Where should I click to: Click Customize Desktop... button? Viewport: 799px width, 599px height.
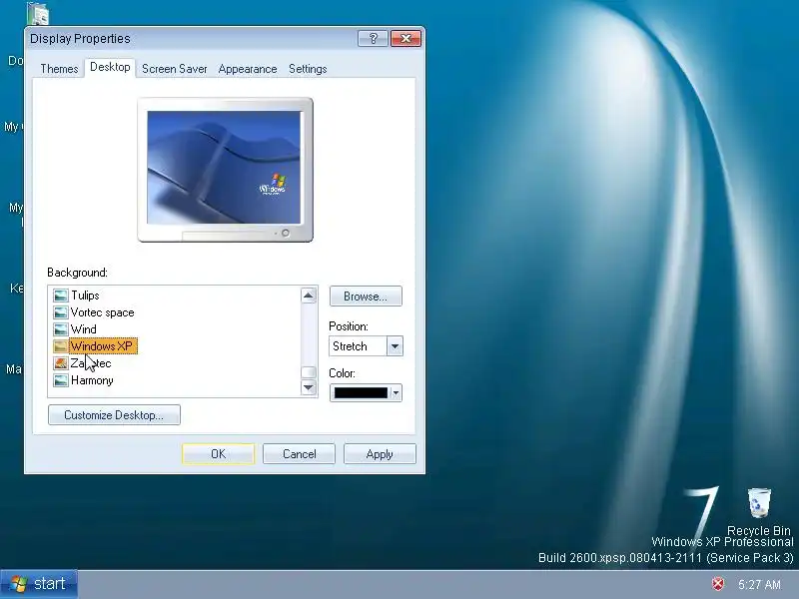[114, 415]
